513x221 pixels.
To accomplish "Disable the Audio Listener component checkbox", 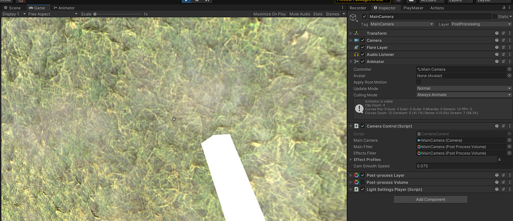I will 363,54.
